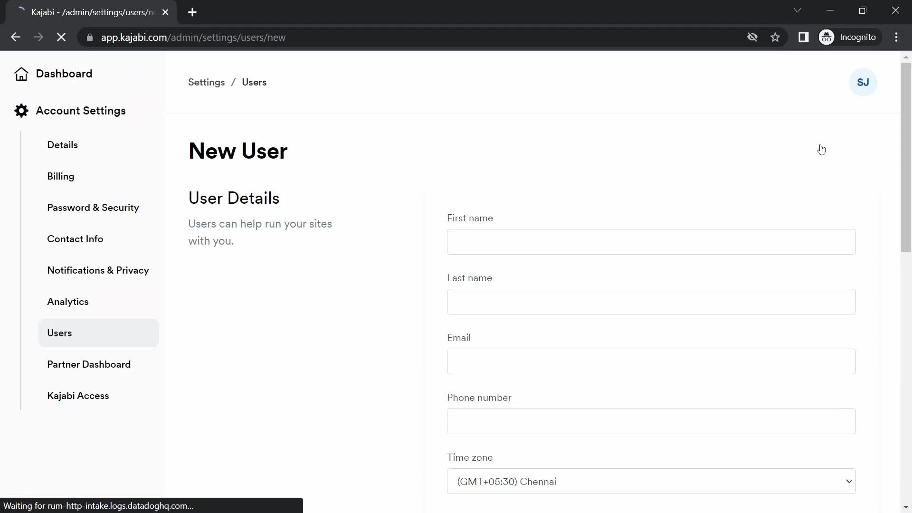This screenshot has height=513, width=912.
Task: Click the Dashboard home icon
Action: (x=21, y=74)
